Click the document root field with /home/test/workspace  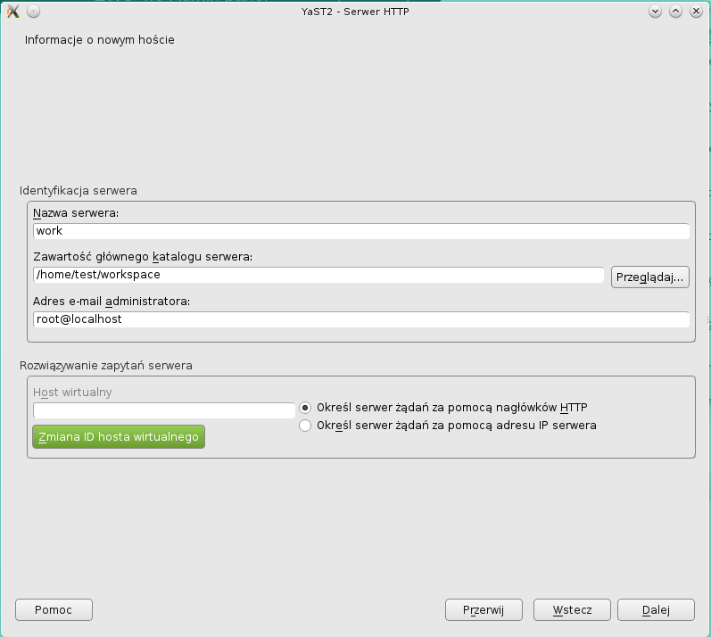point(318,275)
